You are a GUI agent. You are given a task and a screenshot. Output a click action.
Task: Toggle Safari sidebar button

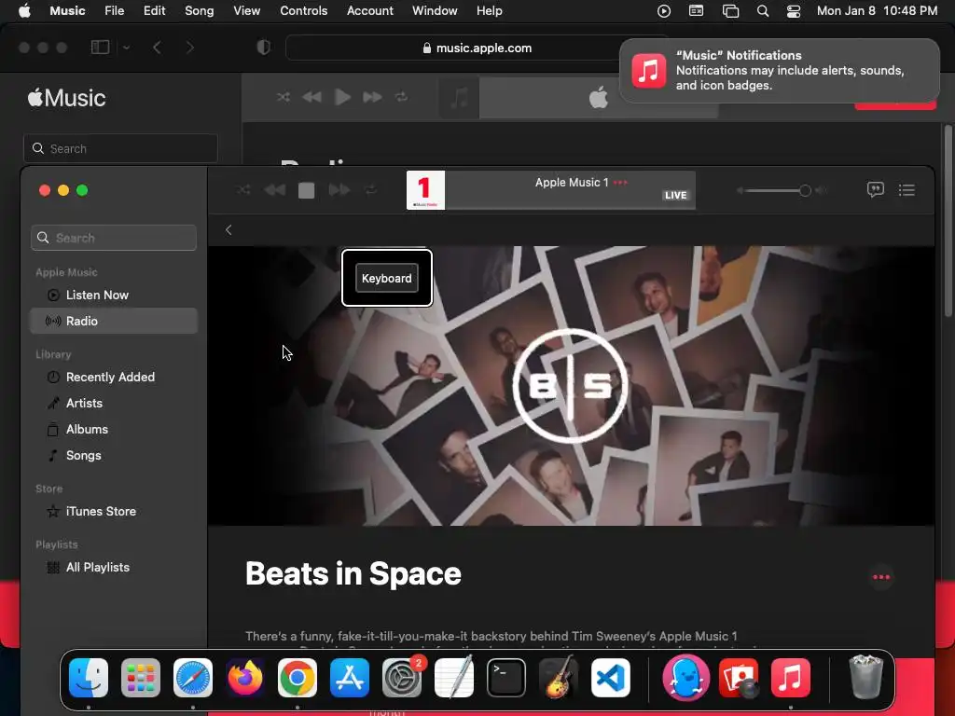tap(100, 48)
